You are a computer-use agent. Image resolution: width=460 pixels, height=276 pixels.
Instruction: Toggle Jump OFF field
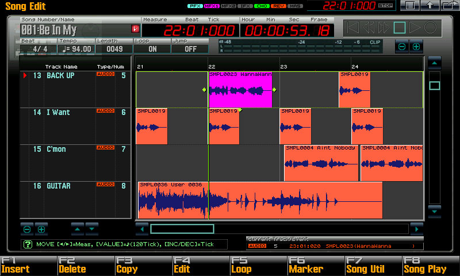(x=190, y=49)
